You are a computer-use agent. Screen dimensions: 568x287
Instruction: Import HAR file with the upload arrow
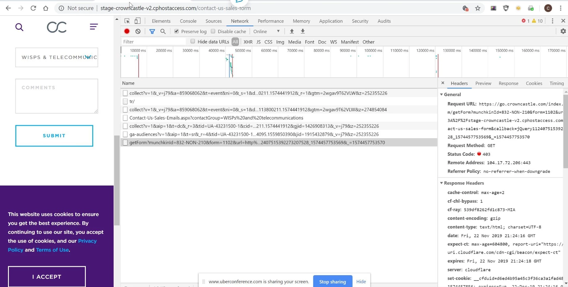coord(292,31)
